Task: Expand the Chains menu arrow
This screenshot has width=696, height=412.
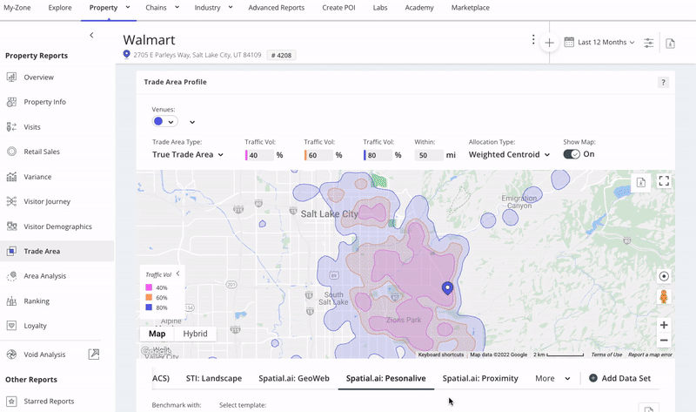Action: click(x=177, y=7)
